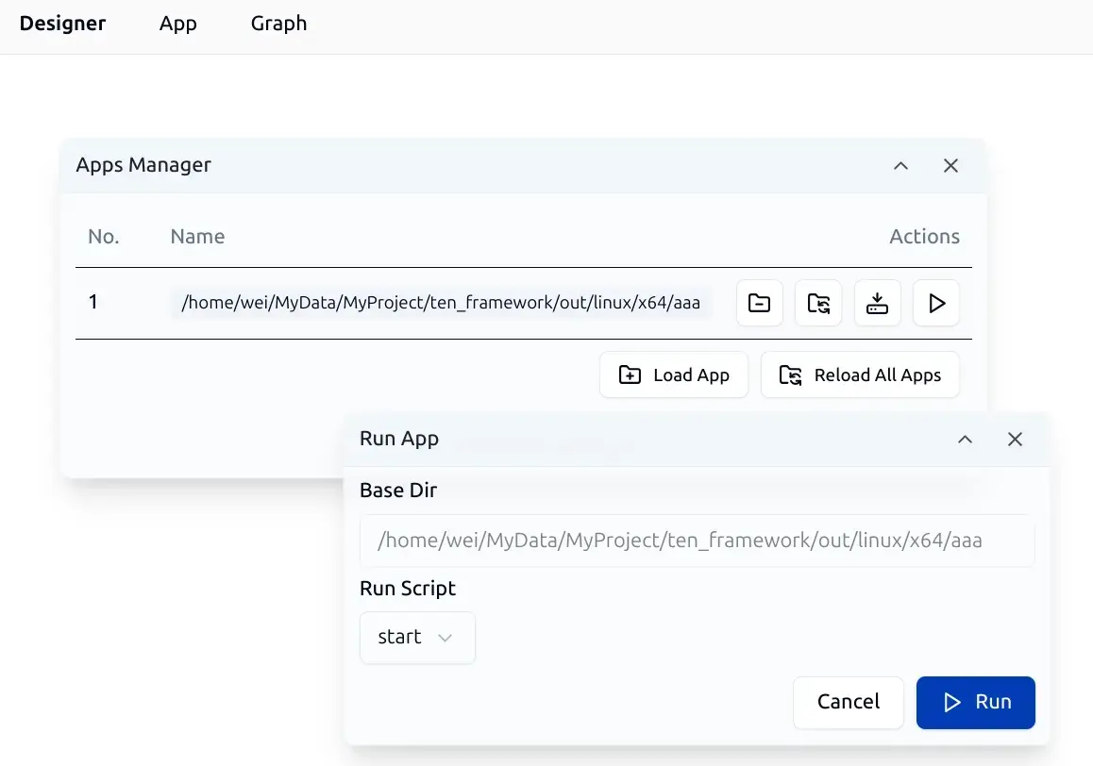1093x766 pixels.
Task: Collapse the Apps Manager panel
Action: tap(900, 165)
